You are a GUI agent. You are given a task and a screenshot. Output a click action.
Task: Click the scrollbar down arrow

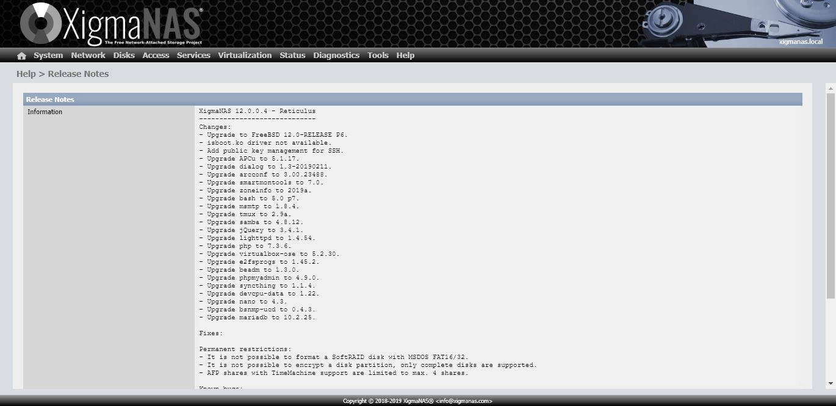coord(831,383)
